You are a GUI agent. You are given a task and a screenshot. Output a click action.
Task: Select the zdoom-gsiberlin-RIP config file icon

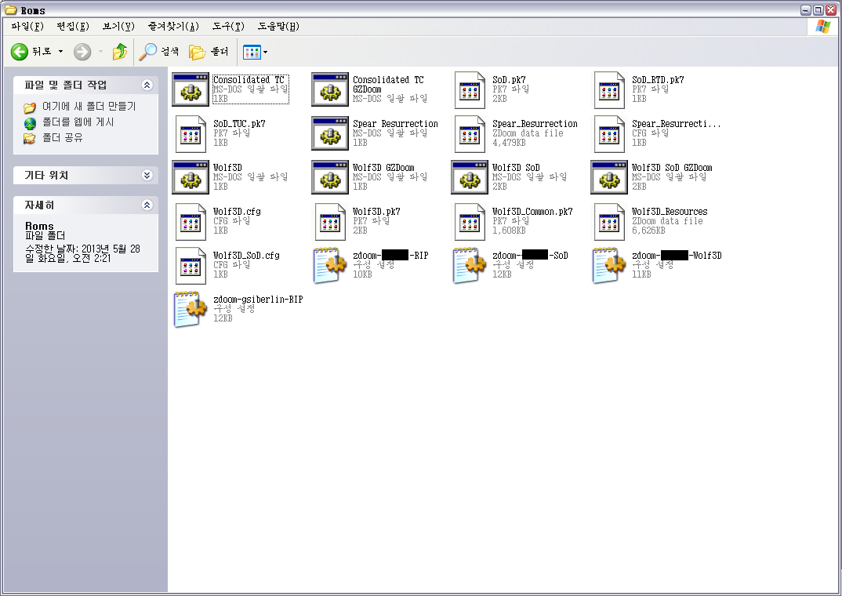coord(190,310)
